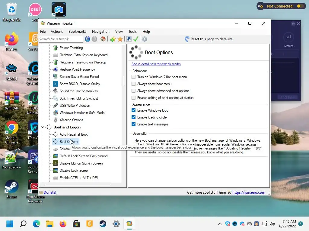This screenshot has height=231, width=309.
Task: Open Microsoft Store from taskbar
Action: (76, 224)
